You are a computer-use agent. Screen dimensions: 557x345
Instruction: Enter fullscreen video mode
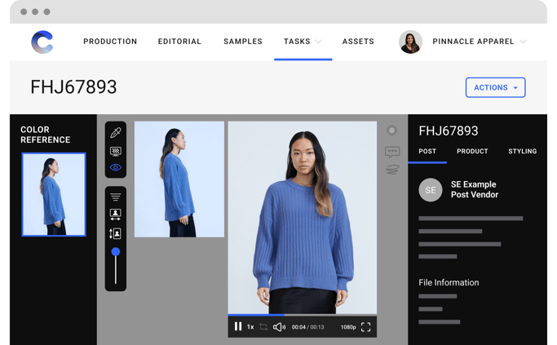[366, 327]
